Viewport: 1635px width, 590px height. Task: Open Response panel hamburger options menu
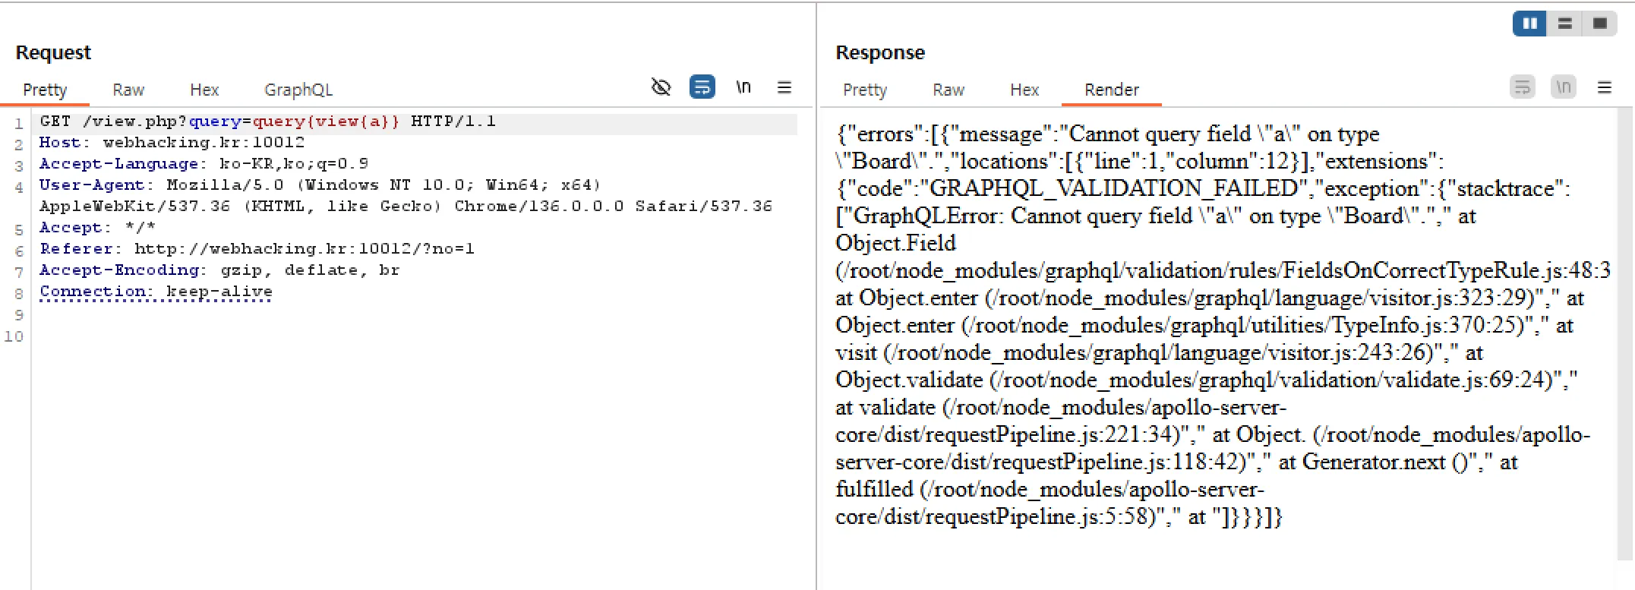1605,87
